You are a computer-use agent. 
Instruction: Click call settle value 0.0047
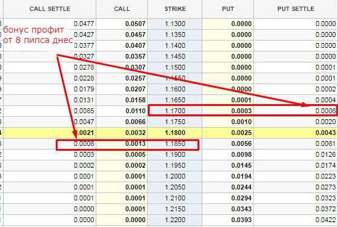pos(84,122)
